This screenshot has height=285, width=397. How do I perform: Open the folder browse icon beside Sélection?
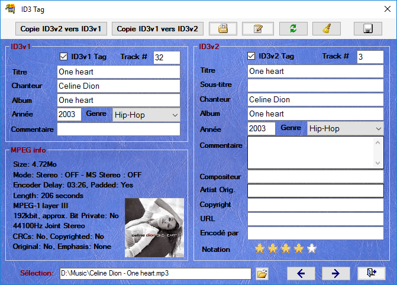pos(262,274)
